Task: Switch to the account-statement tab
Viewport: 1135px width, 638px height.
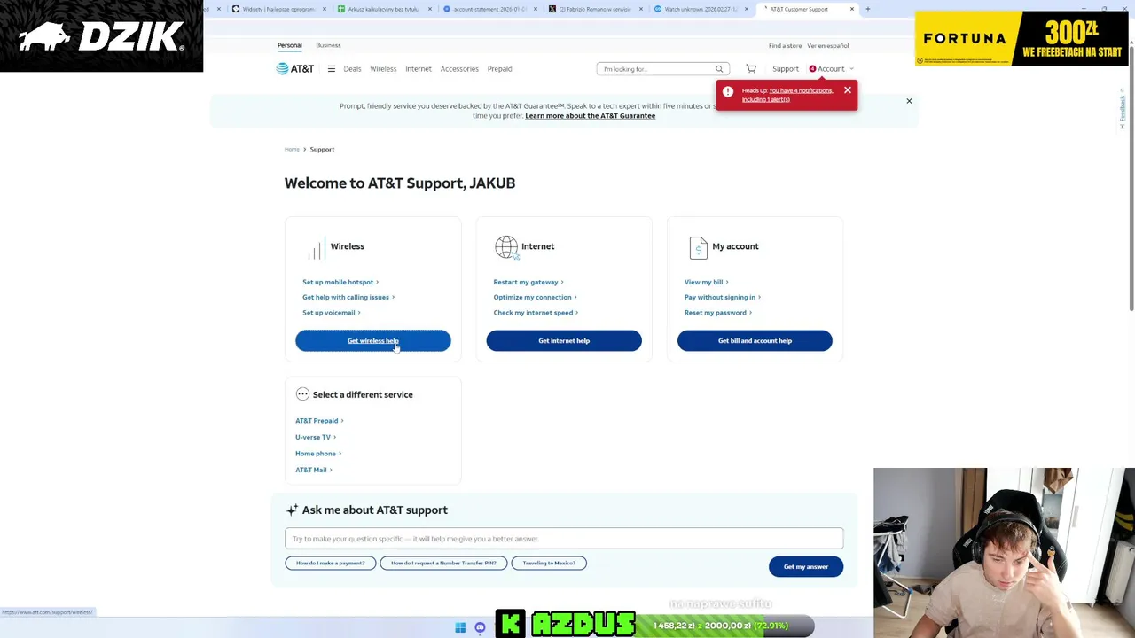Action: point(489,9)
